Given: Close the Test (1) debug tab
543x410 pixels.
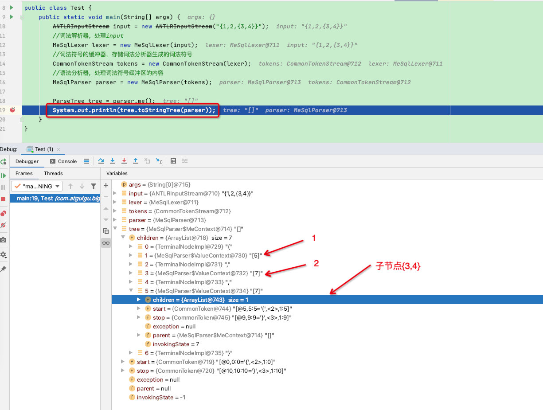Looking at the screenshot, I should click(59, 149).
